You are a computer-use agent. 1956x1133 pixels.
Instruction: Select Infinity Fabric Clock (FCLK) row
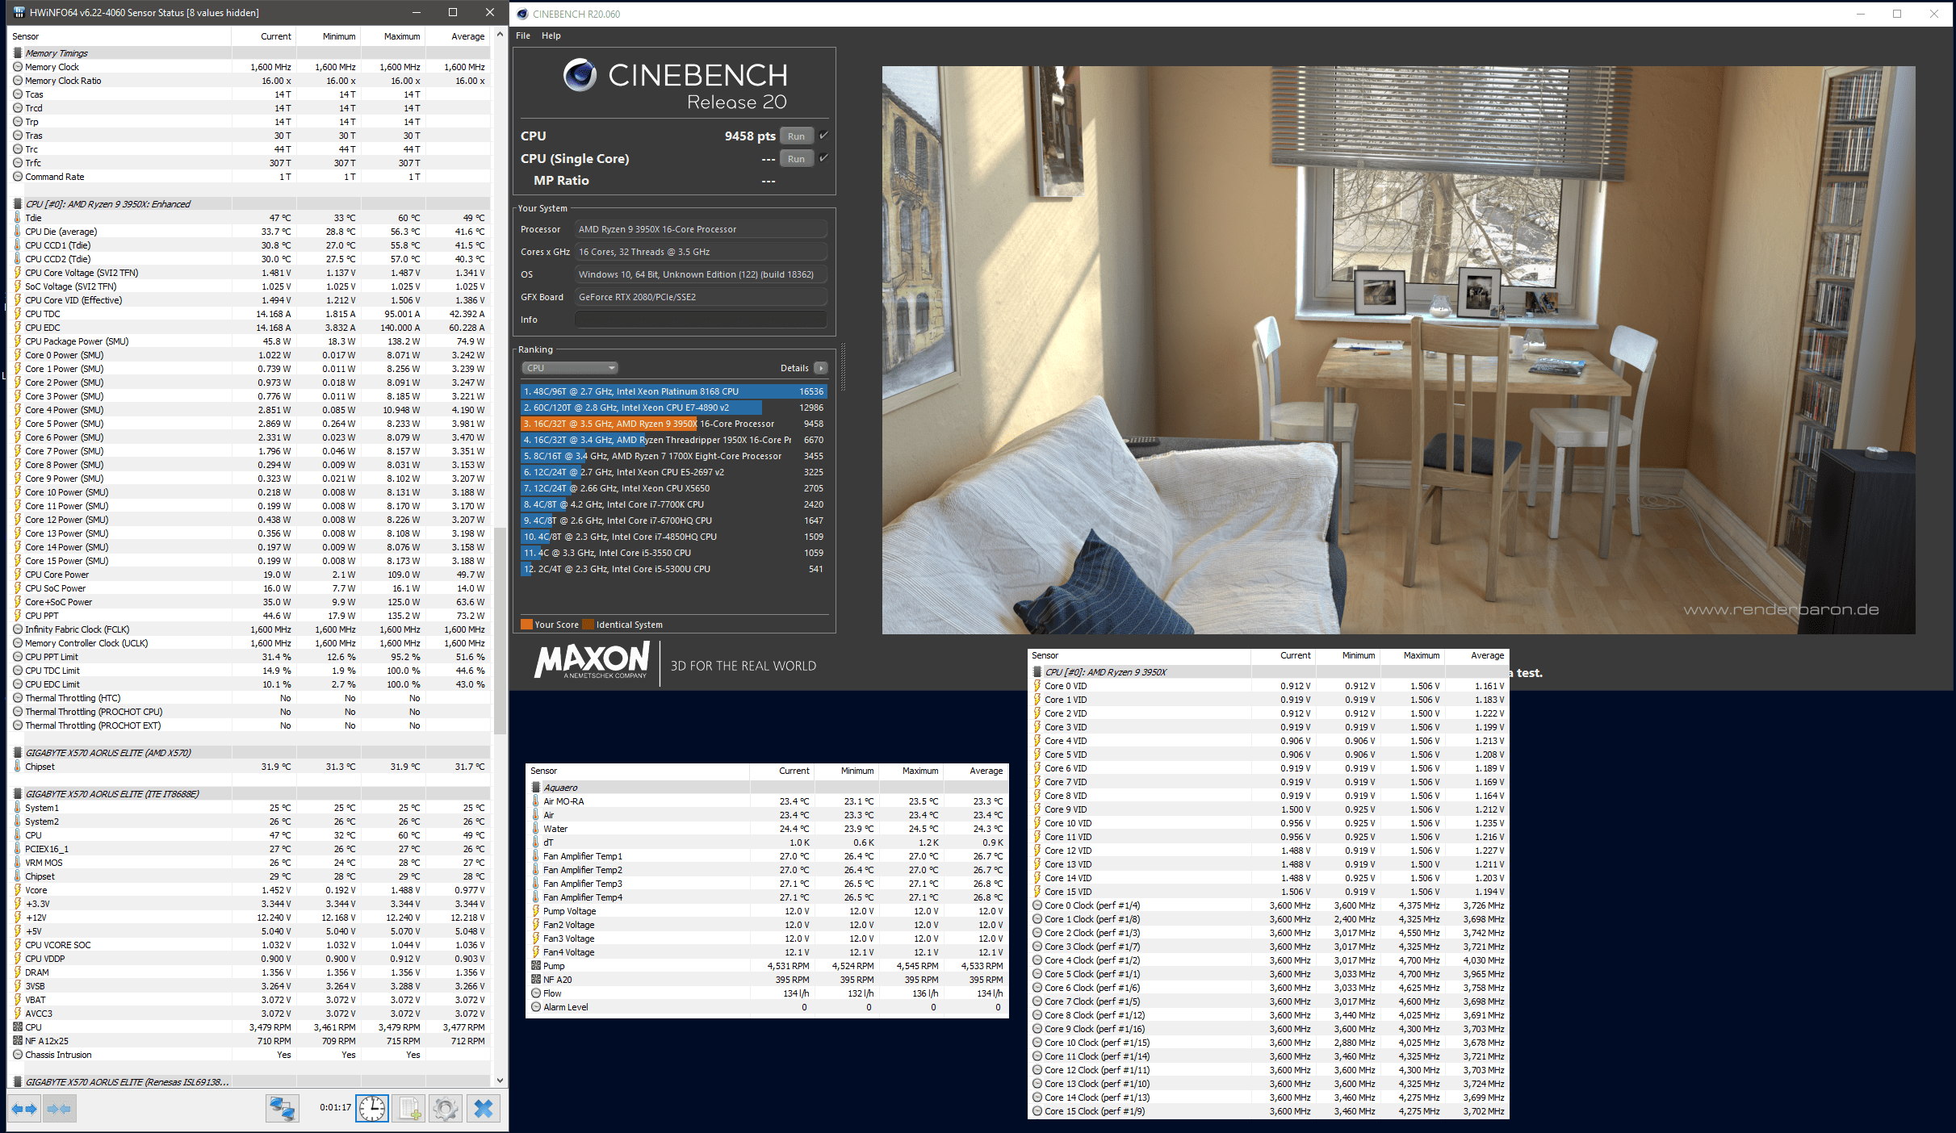(x=249, y=629)
